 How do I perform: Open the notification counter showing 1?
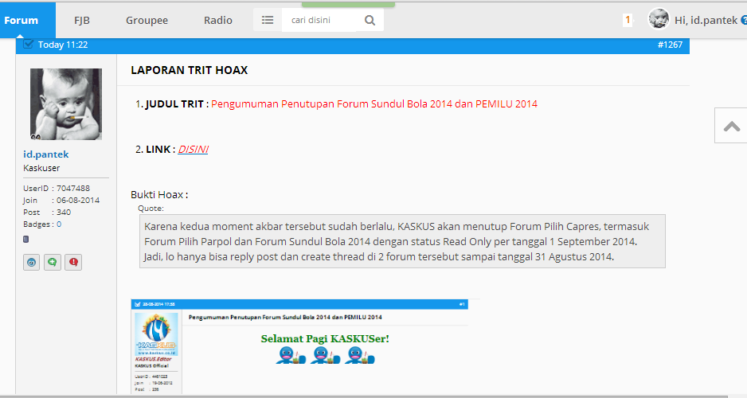pos(628,20)
